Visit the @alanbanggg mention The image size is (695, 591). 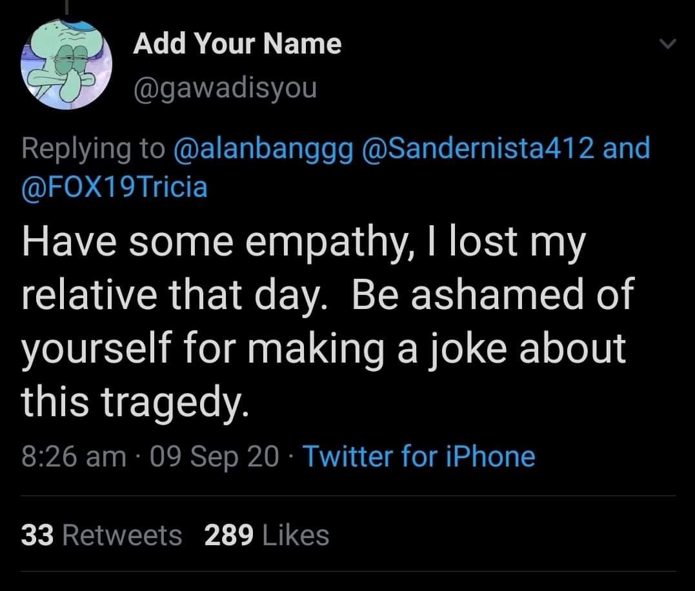(264, 148)
